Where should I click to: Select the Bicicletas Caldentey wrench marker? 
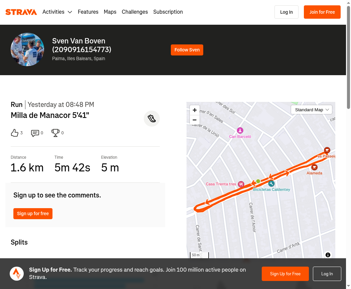(271, 184)
